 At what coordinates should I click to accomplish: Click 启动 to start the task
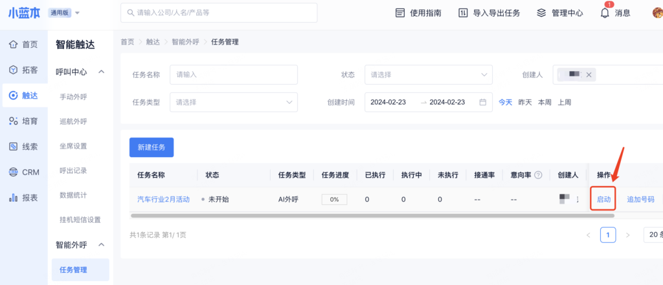[603, 199]
